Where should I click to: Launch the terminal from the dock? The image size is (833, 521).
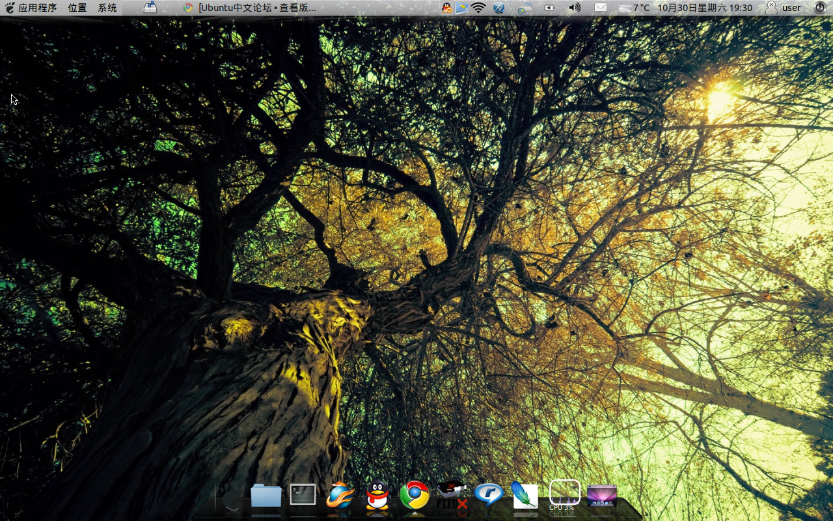[x=303, y=495]
